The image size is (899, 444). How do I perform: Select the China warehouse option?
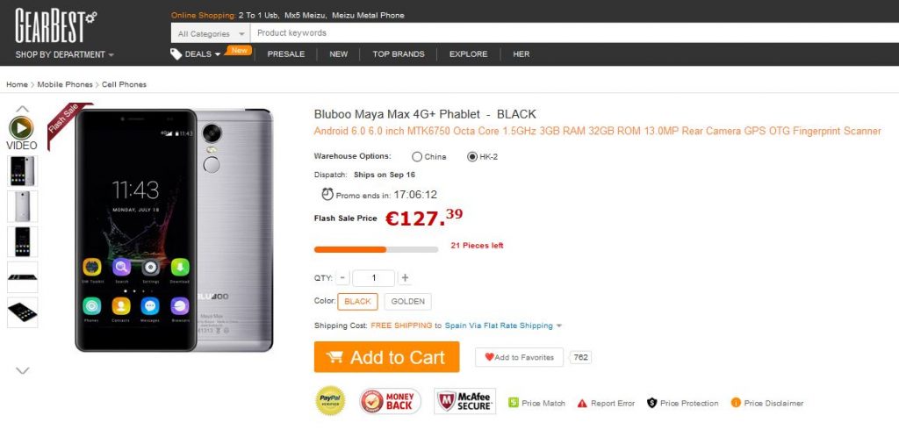pos(417,157)
